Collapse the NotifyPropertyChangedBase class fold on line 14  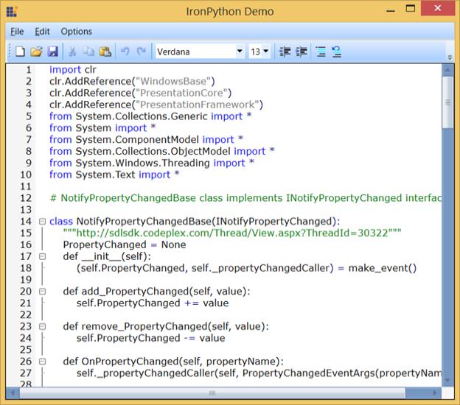pos(43,221)
